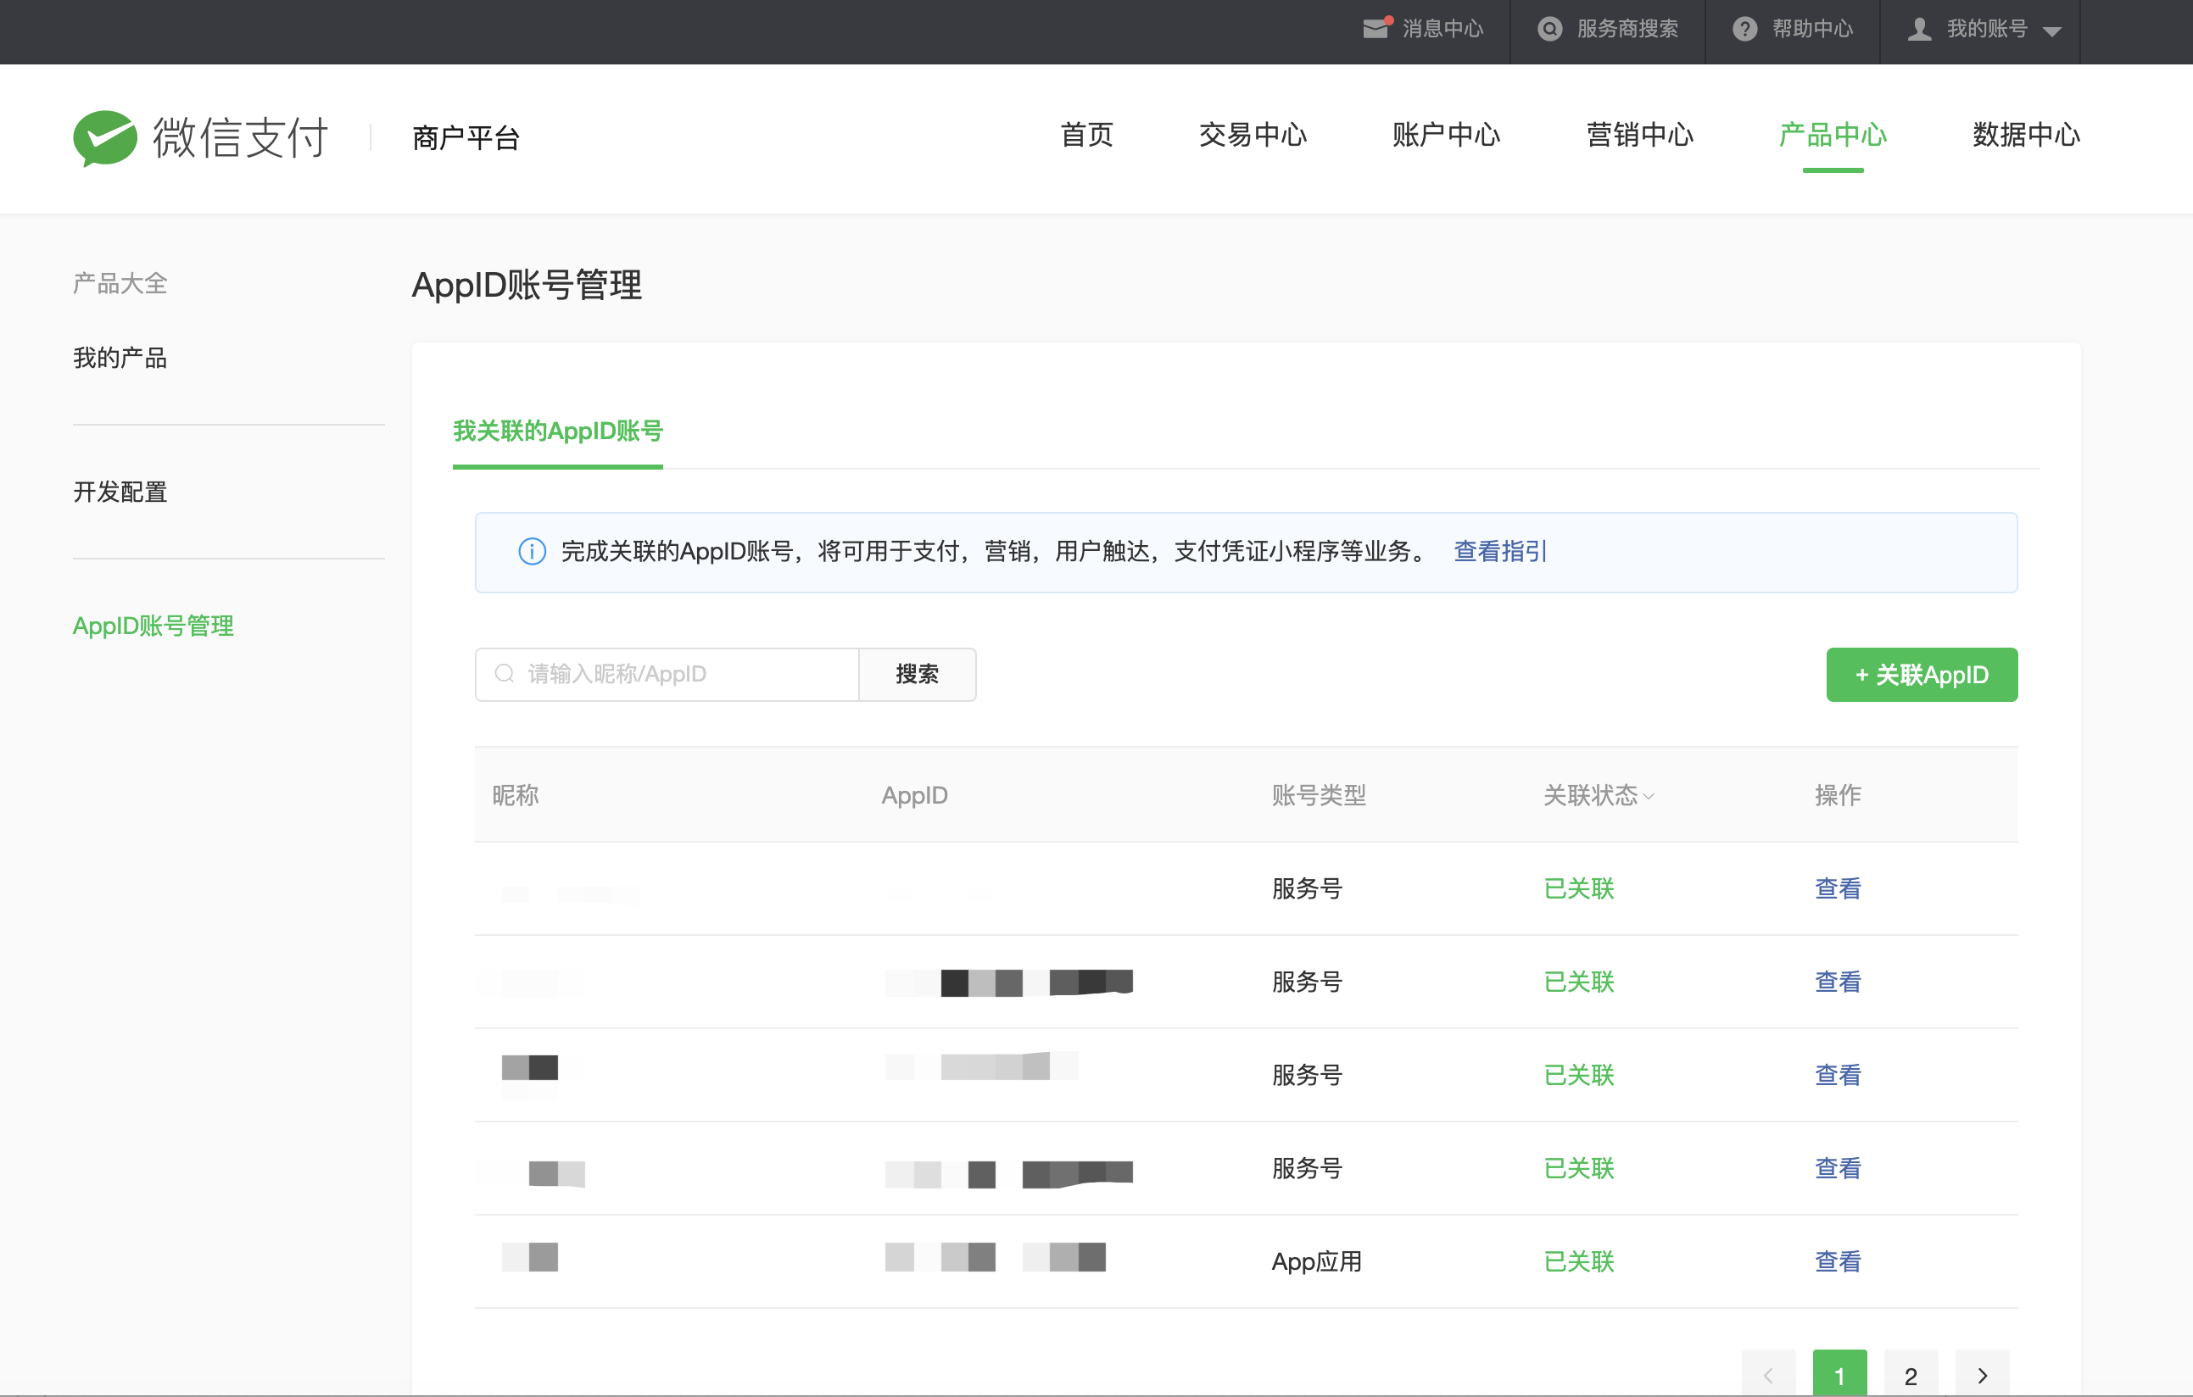The width and height of the screenshot is (2193, 1397).
Task: Click the AppID账号管理 page title
Action: click(x=527, y=285)
